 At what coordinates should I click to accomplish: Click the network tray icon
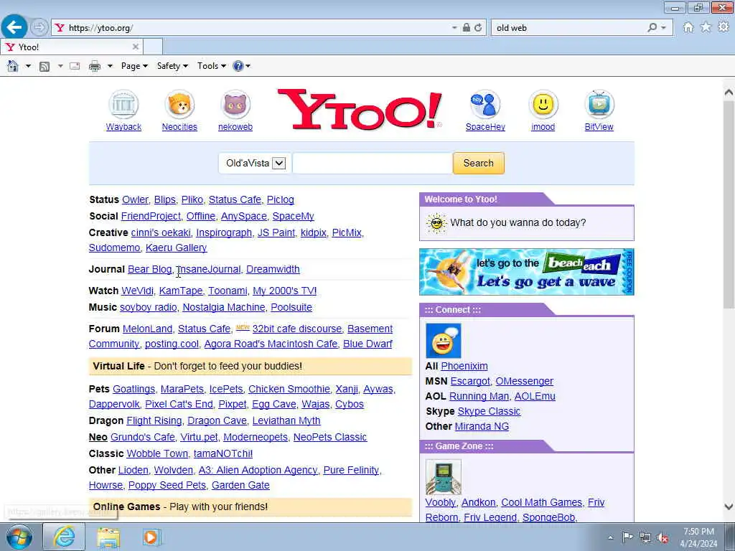pos(645,537)
